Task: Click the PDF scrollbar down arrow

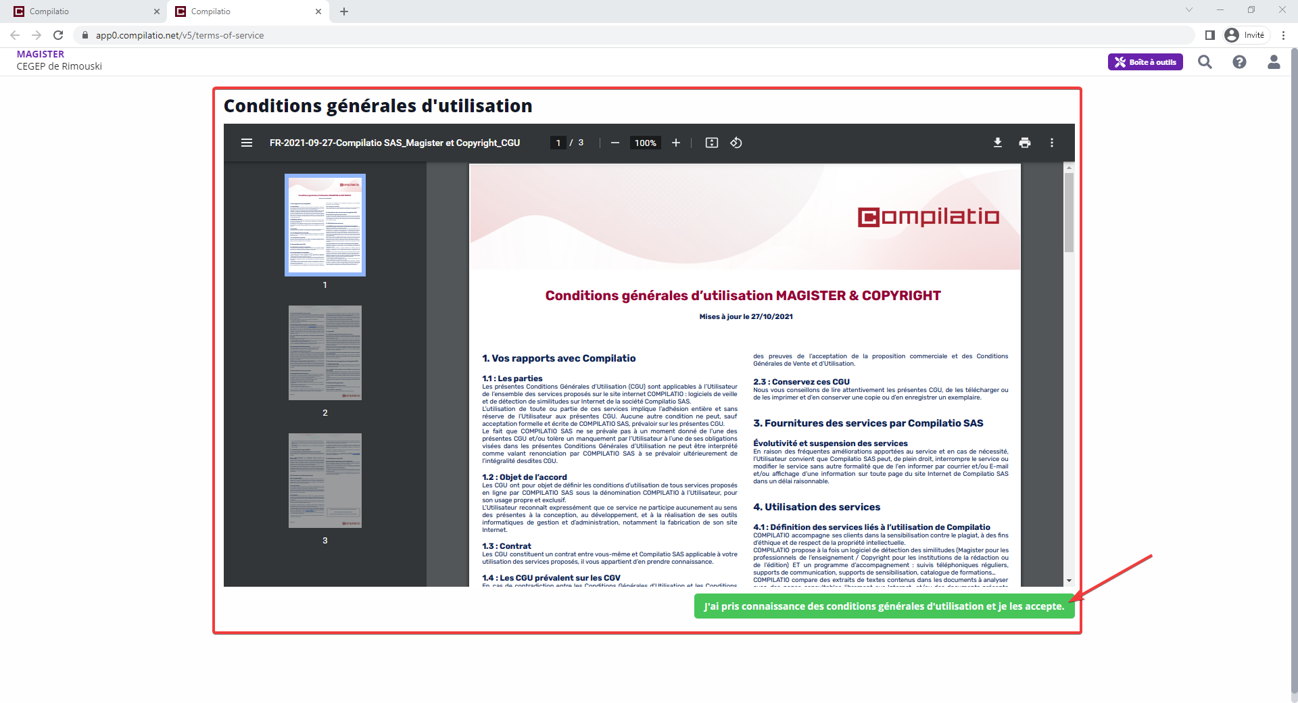Action: click(x=1069, y=581)
